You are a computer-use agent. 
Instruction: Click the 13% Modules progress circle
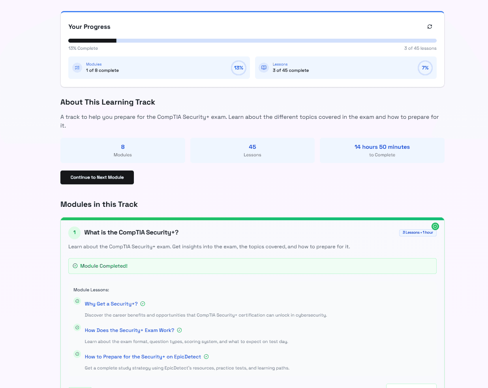238,67
